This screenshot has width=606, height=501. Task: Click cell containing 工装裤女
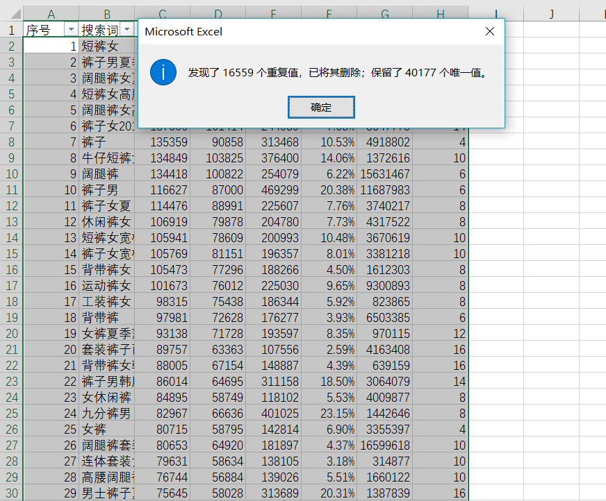pyautogui.click(x=107, y=301)
